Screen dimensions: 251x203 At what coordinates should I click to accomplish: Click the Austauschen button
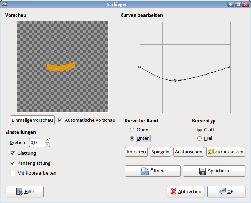click(x=189, y=152)
